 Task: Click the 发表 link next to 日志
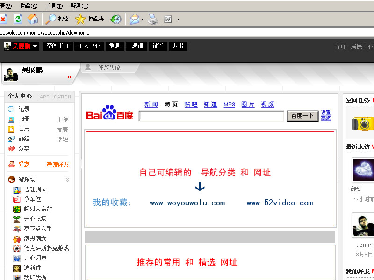coord(62,130)
